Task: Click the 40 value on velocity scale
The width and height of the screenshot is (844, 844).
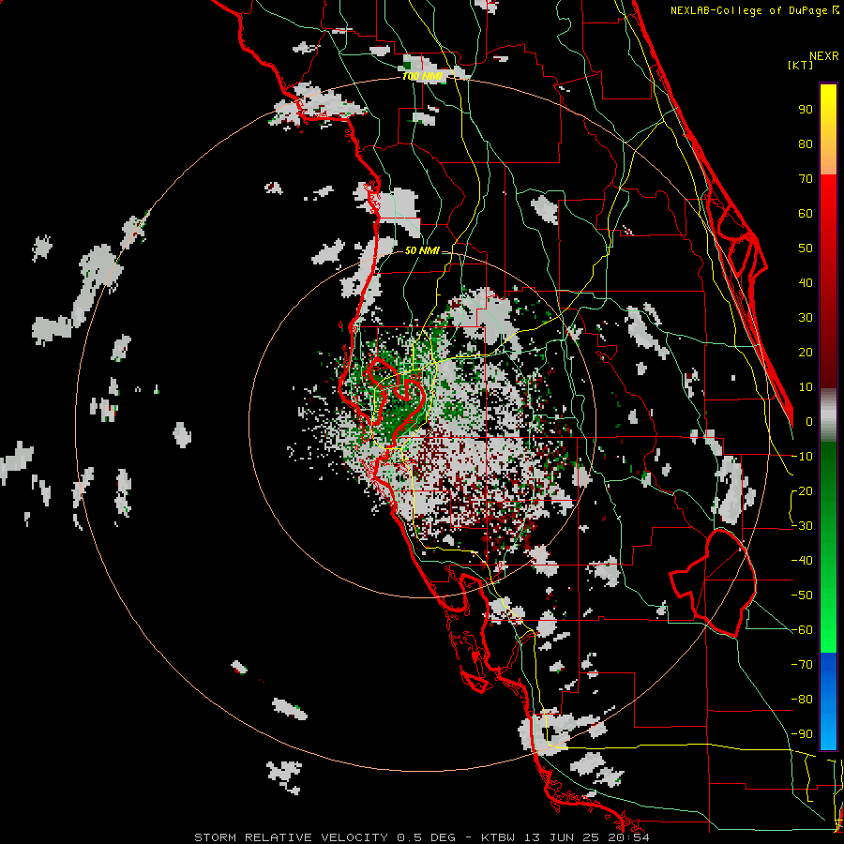Action: (806, 282)
